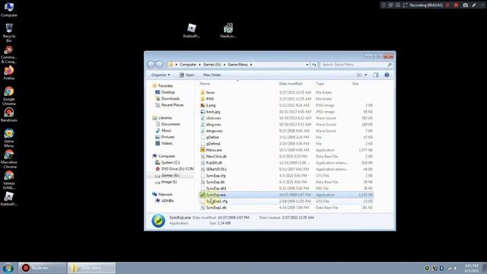Click Games (G:) in the address breadcrumb

coord(212,65)
